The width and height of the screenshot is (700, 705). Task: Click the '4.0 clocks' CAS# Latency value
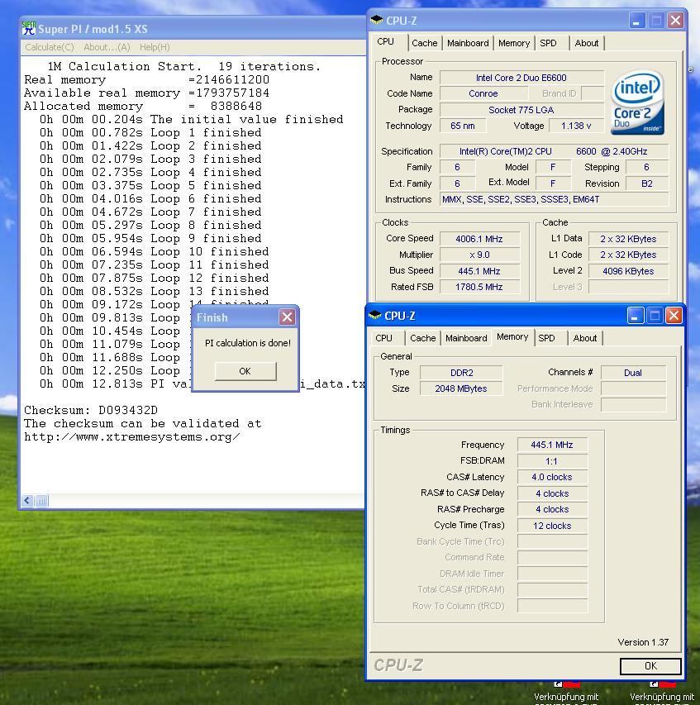[552, 477]
